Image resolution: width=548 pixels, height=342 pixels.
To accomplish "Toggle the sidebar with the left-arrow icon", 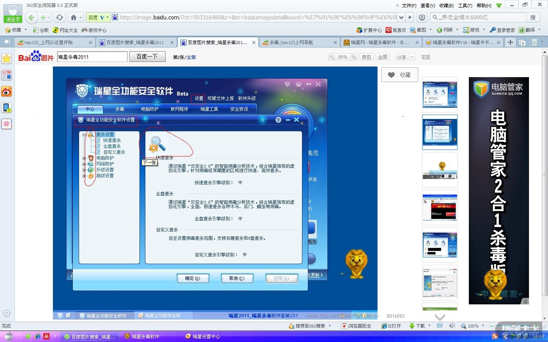I will [7, 42].
